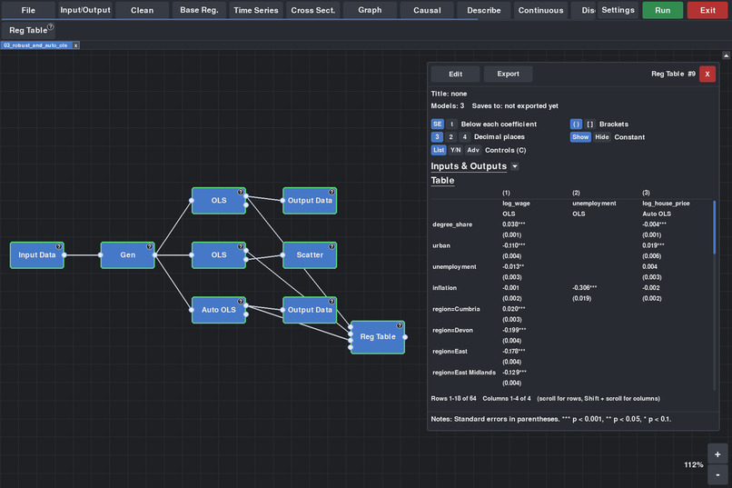Click the input port of Auto OLS node
Screen dimensions: 732x488
coord(192,310)
